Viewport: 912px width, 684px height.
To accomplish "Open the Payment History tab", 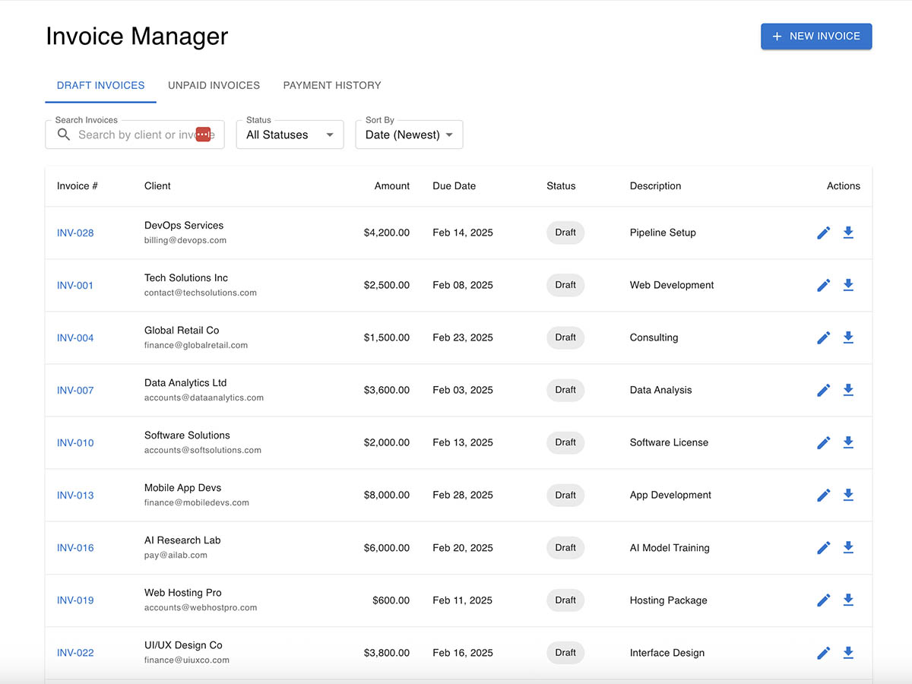I will click(332, 85).
